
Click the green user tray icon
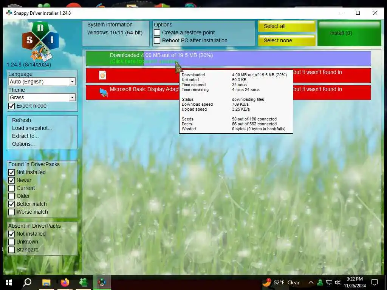click(x=320, y=282)
